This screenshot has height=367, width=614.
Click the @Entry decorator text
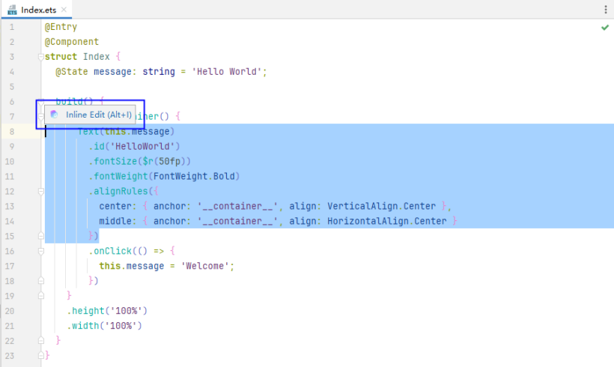click(x=61, y=27)
